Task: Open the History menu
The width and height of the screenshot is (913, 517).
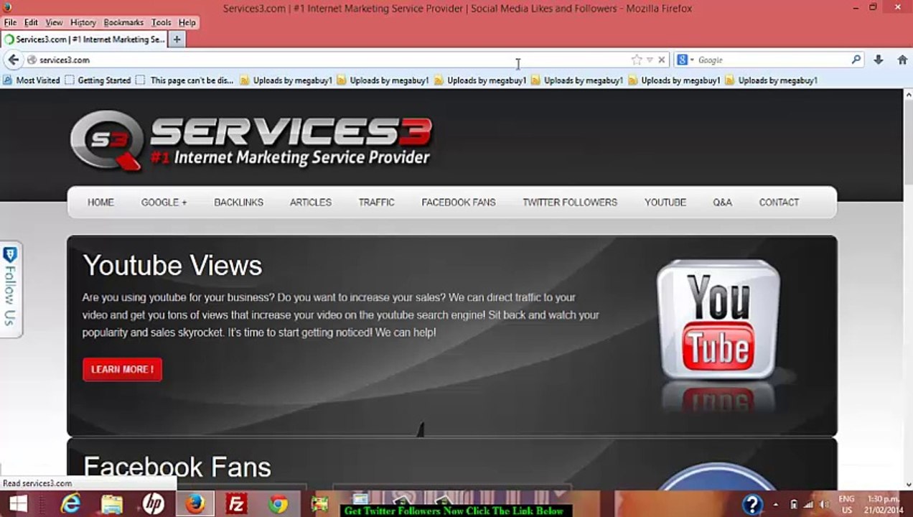Action: pos(83,23)
